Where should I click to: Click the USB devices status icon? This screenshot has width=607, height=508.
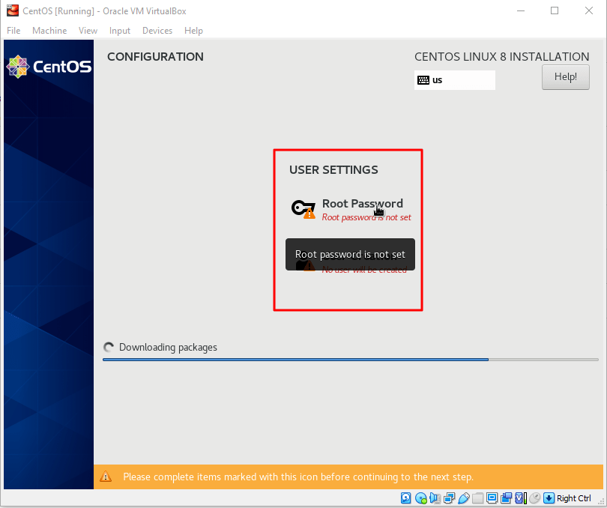click(x=463, y=498)
